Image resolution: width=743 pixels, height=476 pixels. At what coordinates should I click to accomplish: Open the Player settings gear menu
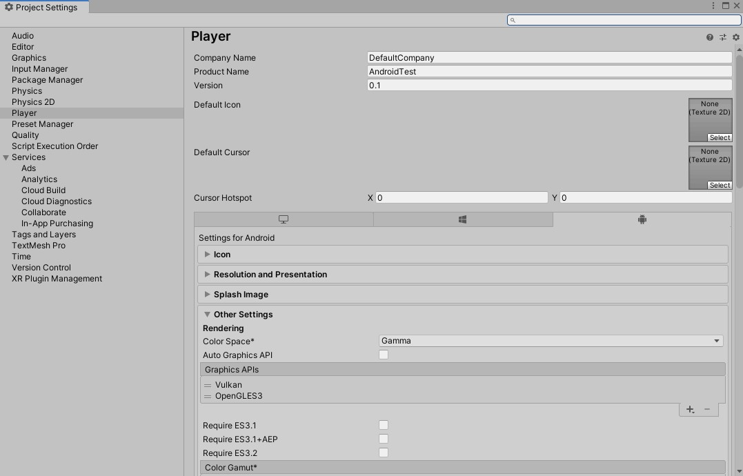pyautogui.click(x=735, y=37)
